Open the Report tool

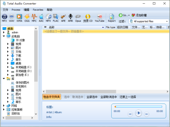point(112,18)
